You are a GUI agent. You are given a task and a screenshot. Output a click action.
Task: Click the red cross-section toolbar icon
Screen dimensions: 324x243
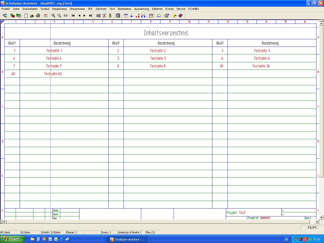[x=104, y=16]
